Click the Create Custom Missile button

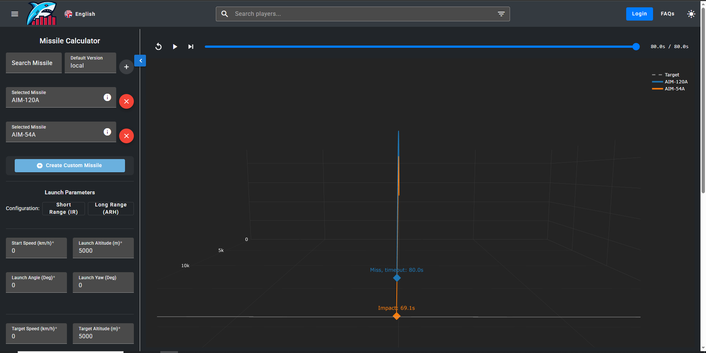pos(70,166)
